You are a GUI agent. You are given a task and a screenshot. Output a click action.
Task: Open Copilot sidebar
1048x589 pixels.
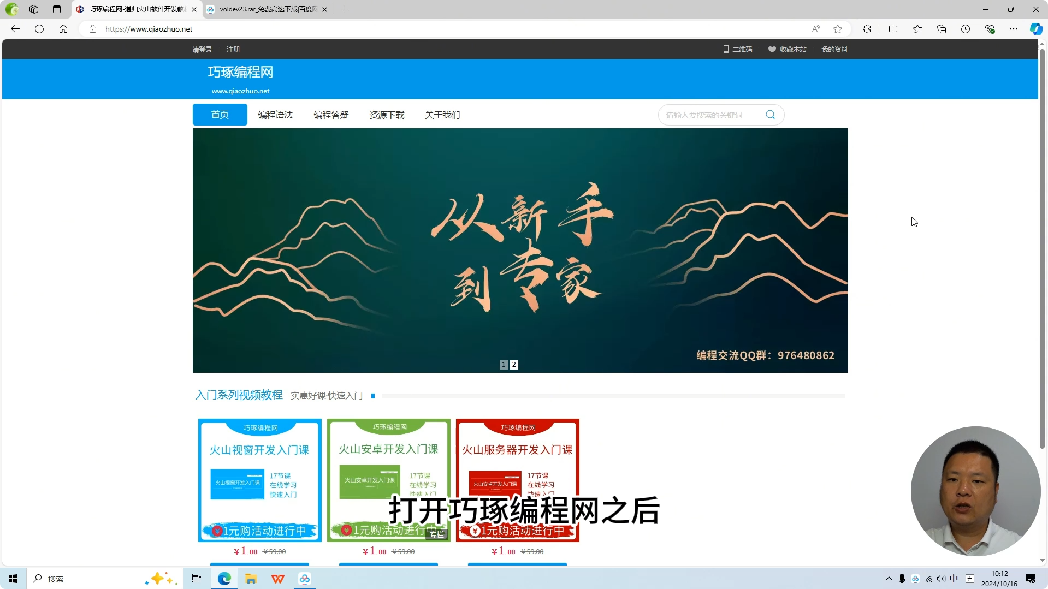coord(1036,29)
